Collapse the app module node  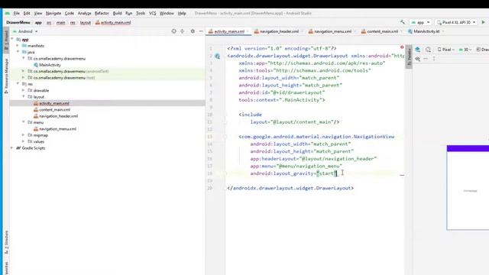[12, 39]
